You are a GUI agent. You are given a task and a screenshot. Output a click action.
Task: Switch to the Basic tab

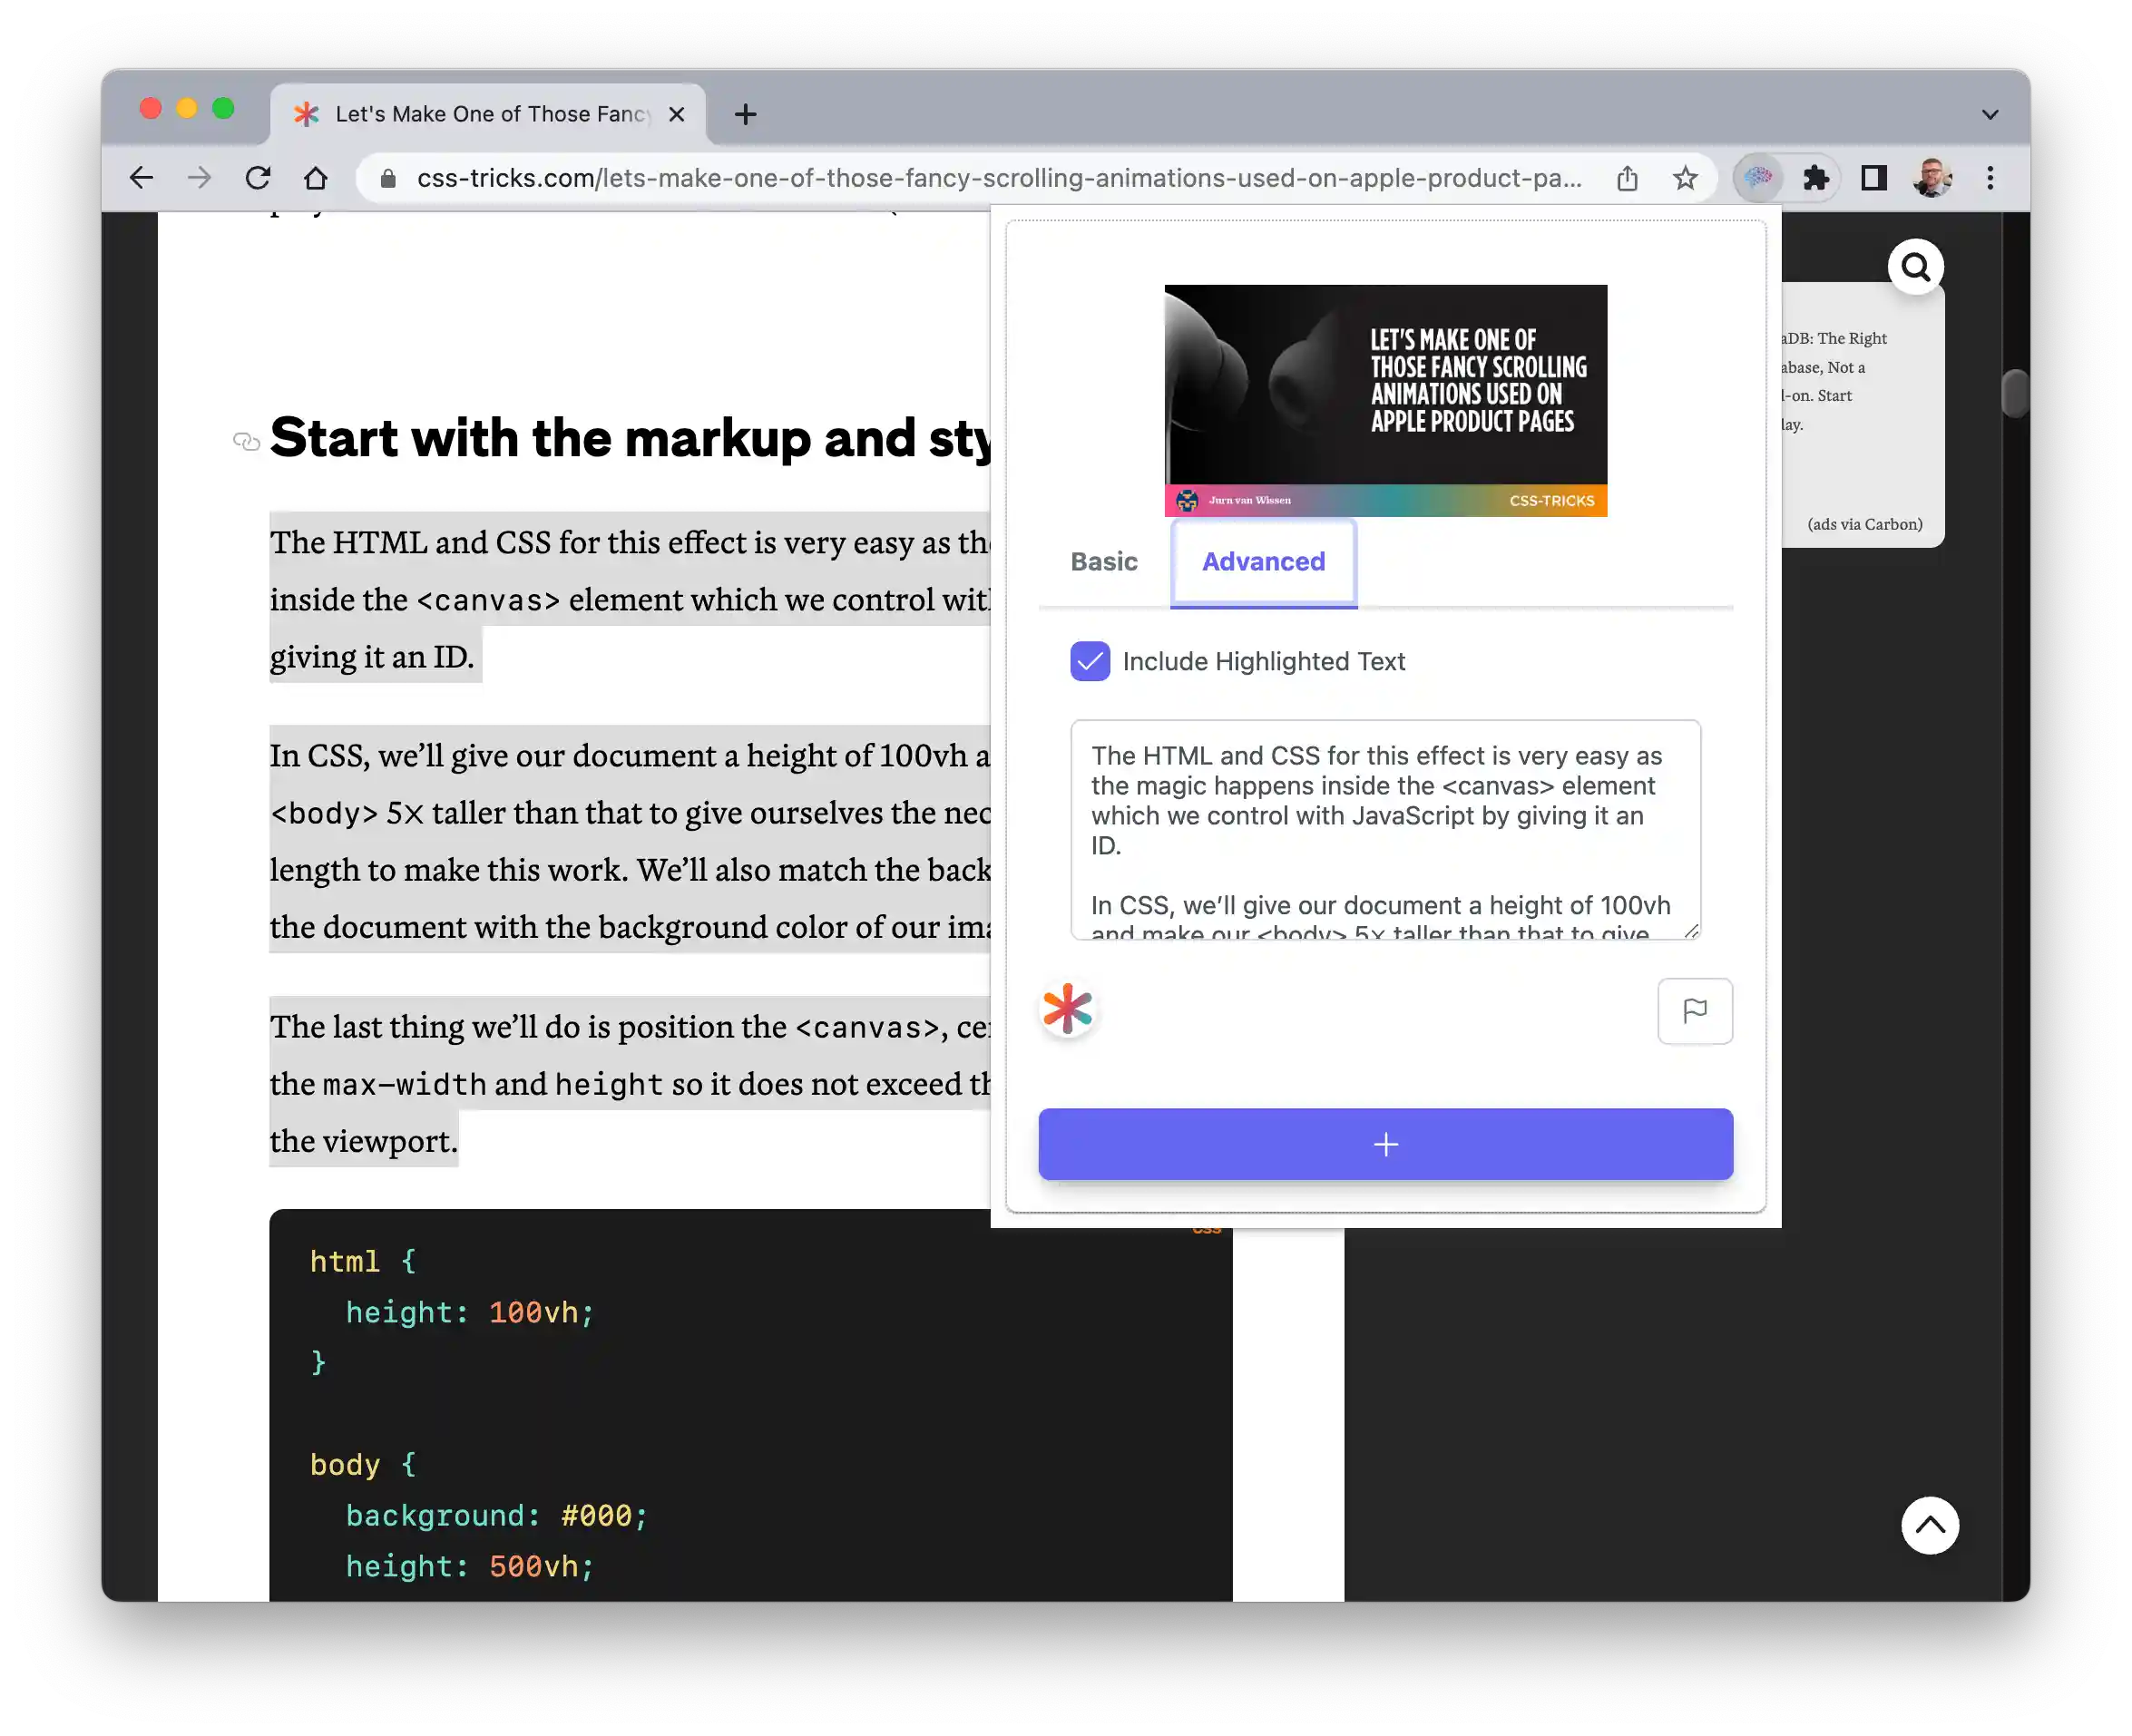(x=1104, y=562)
